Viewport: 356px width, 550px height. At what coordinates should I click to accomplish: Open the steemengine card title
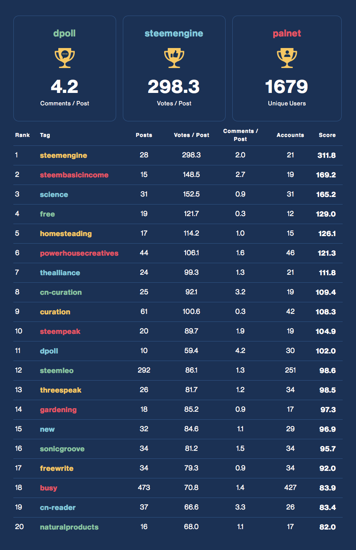(x=174, y=33)
